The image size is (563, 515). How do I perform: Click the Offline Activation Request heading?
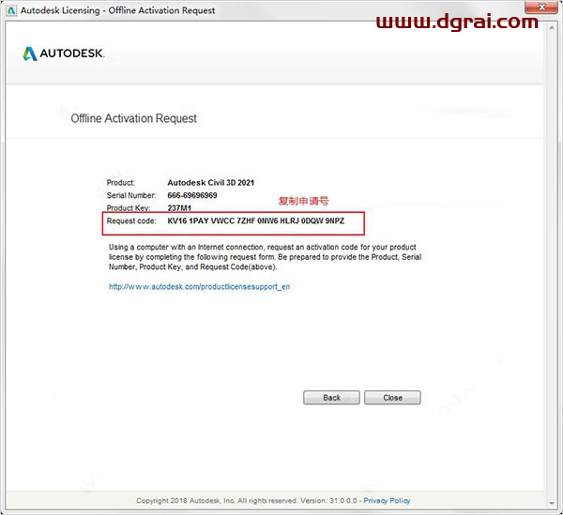point(133,118)
